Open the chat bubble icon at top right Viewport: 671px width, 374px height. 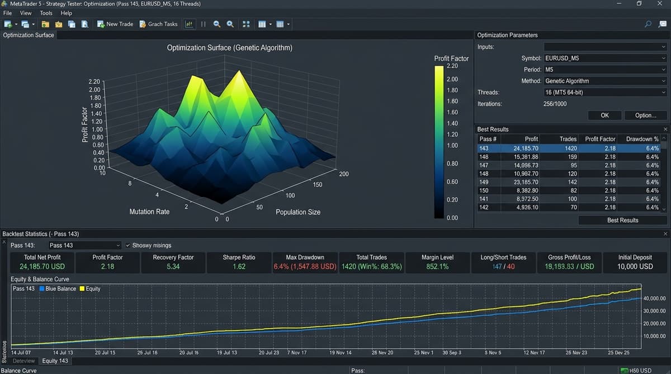tap(662, 24)
